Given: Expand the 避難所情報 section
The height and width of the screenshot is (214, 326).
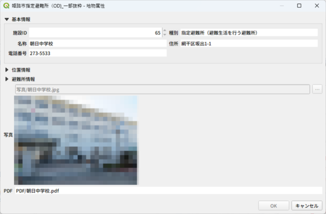Looking at the screenshot, I should (x=7, y=79).
